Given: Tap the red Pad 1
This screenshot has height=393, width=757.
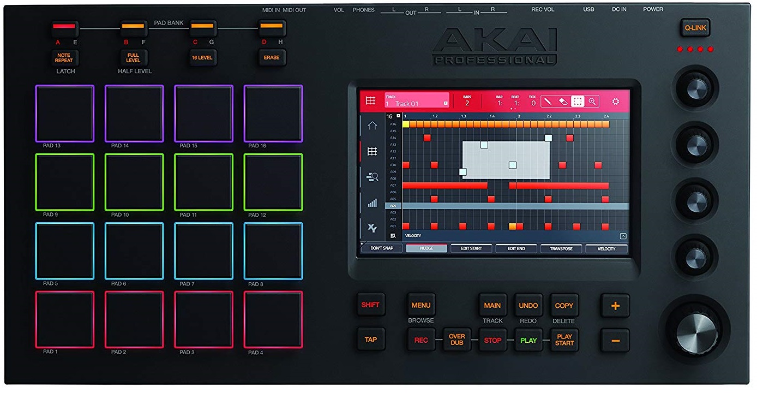Looking at the screenshot, I should [x=65, y=320].
